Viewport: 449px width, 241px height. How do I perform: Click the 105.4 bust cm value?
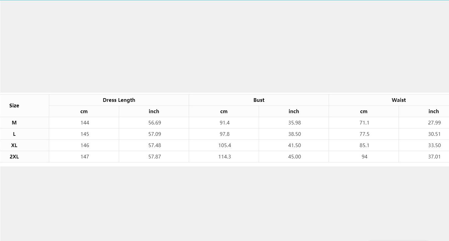[x=224, y=145]
